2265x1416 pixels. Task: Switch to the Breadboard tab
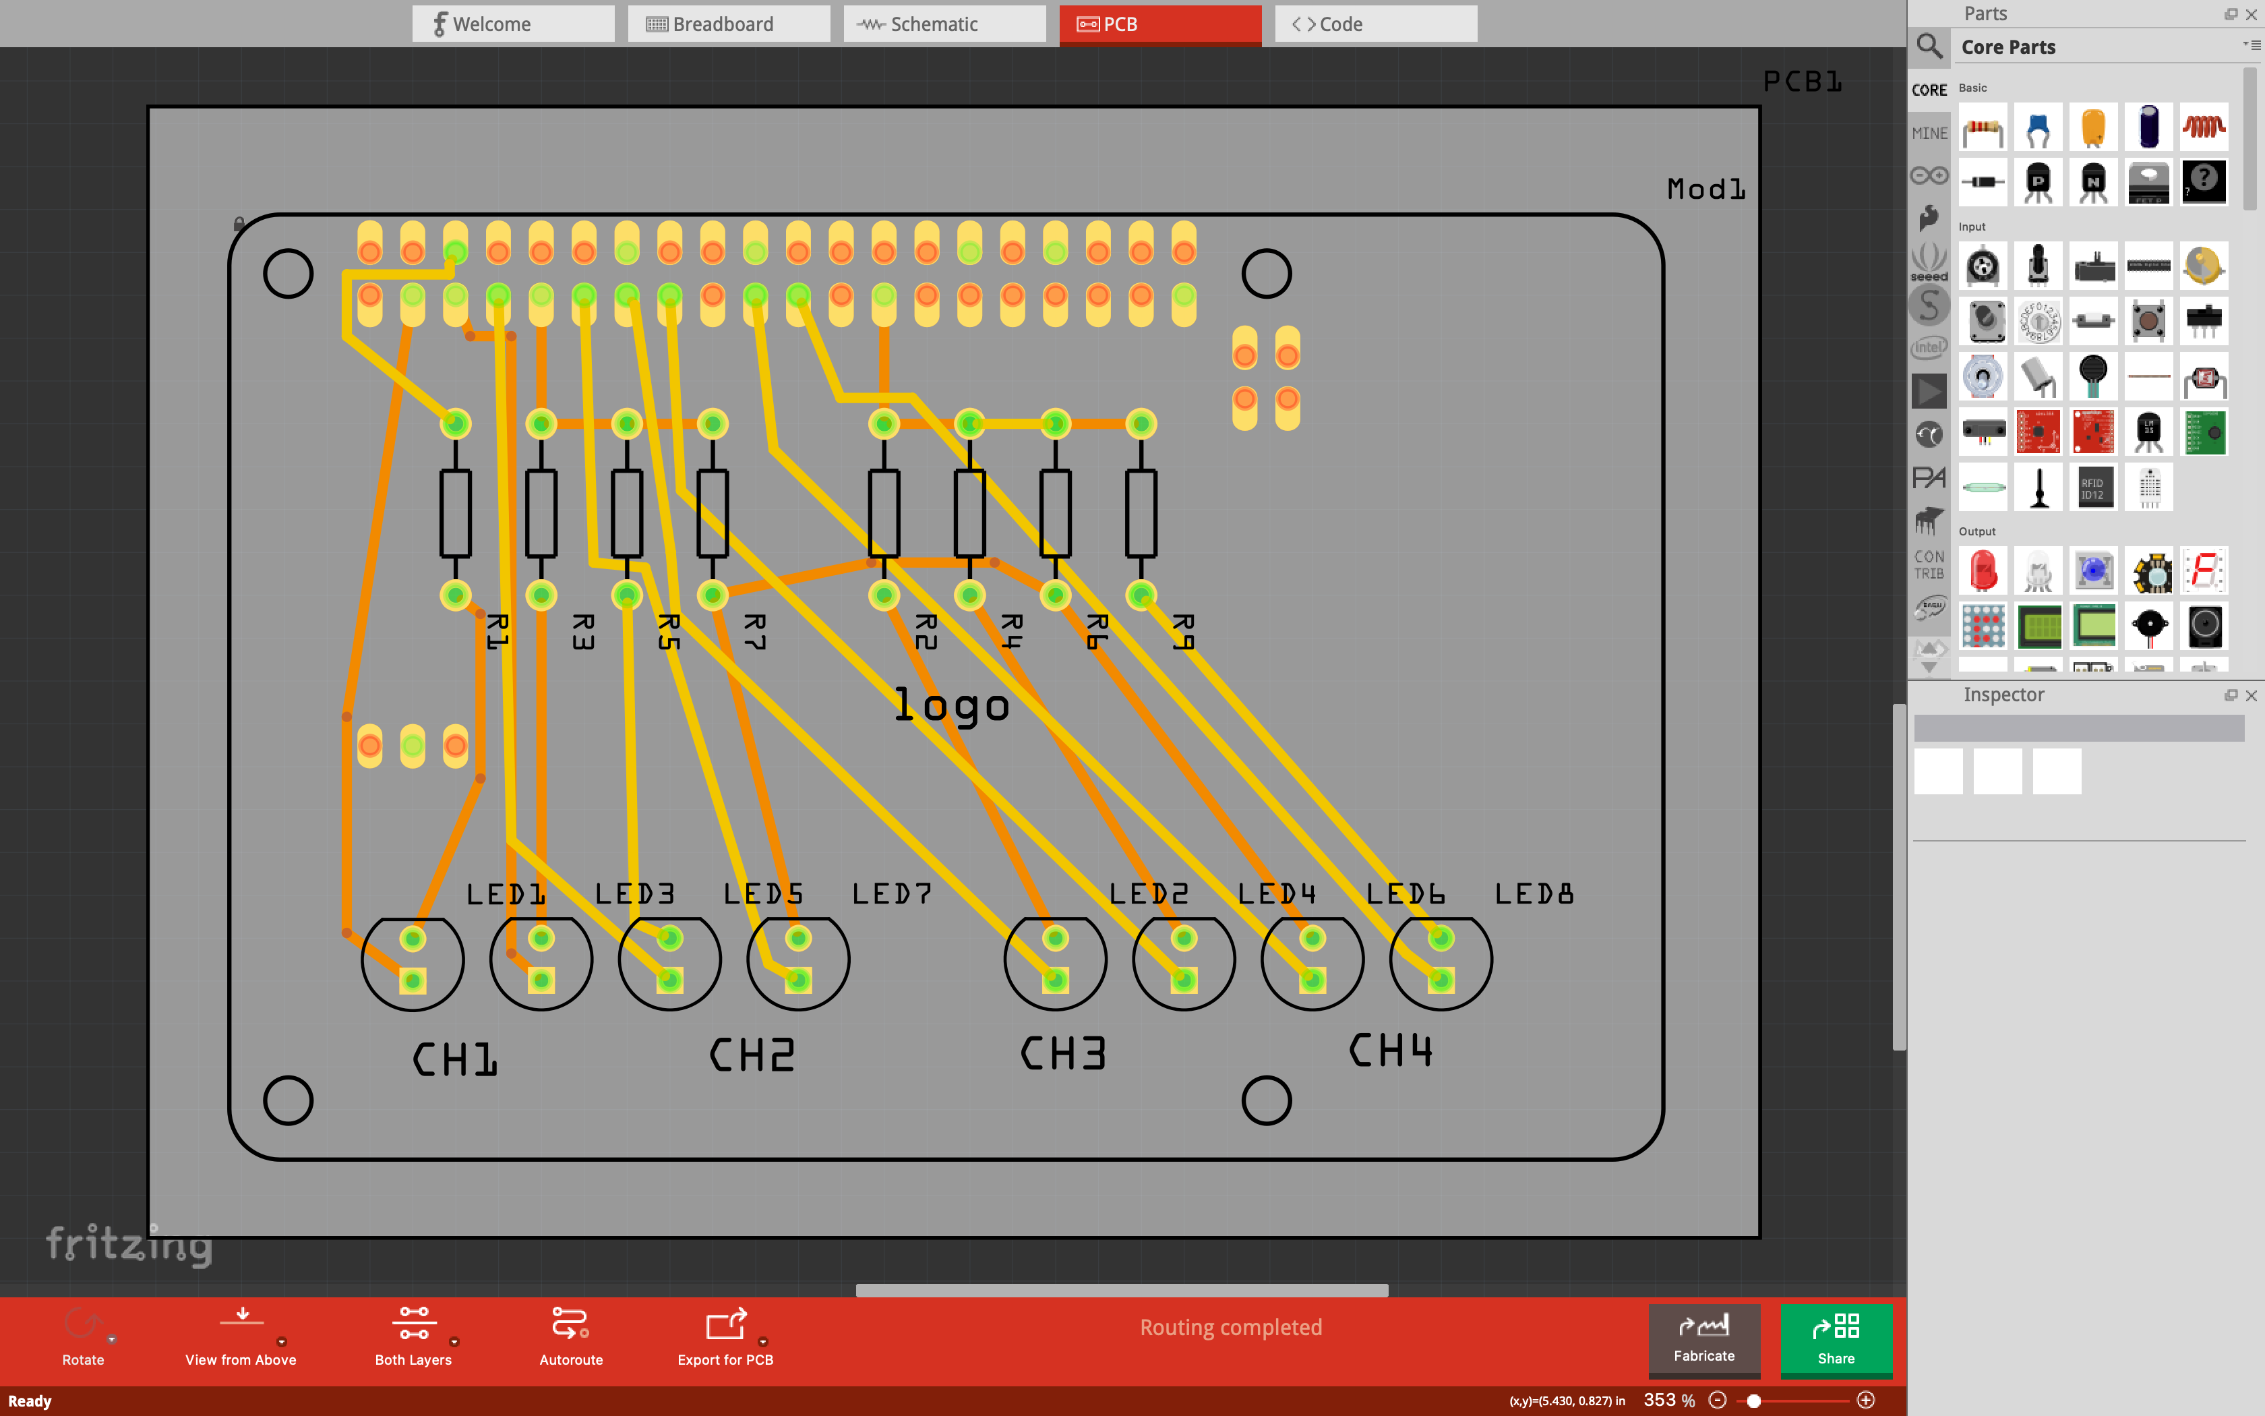[728, 24]
